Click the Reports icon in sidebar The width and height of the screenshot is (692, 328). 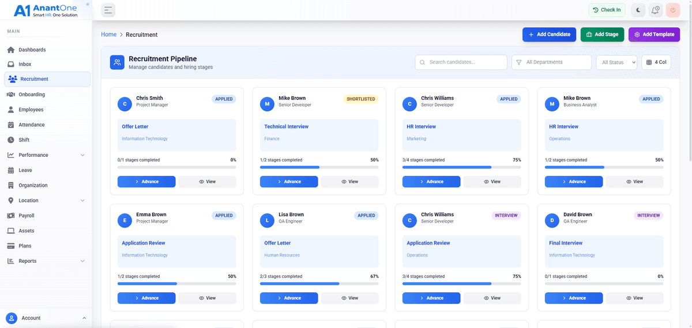(x=11, y=261)
